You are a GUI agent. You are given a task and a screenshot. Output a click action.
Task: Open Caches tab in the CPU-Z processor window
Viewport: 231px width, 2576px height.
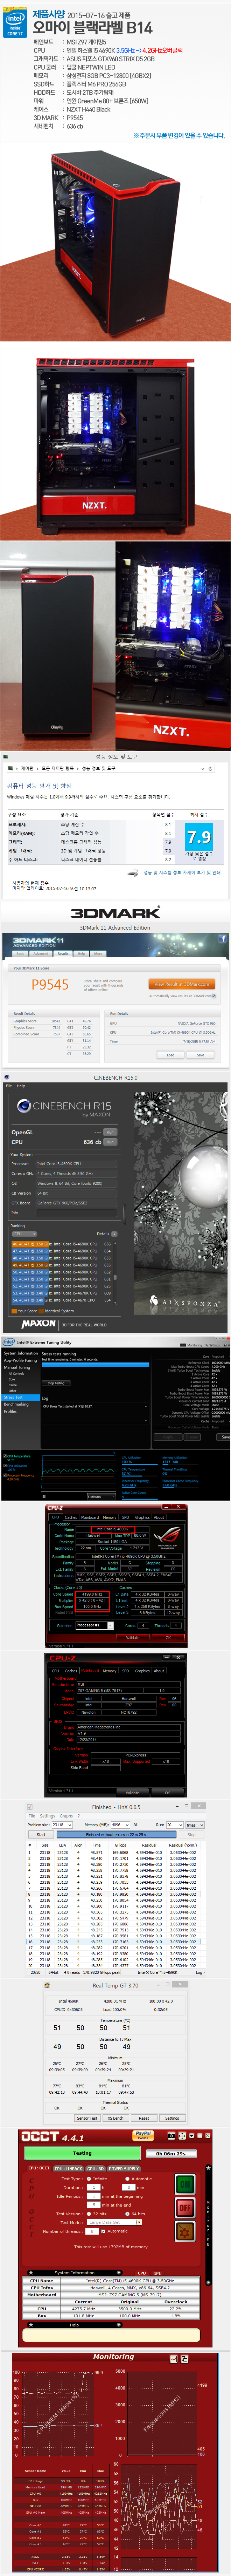[71, 1517]
